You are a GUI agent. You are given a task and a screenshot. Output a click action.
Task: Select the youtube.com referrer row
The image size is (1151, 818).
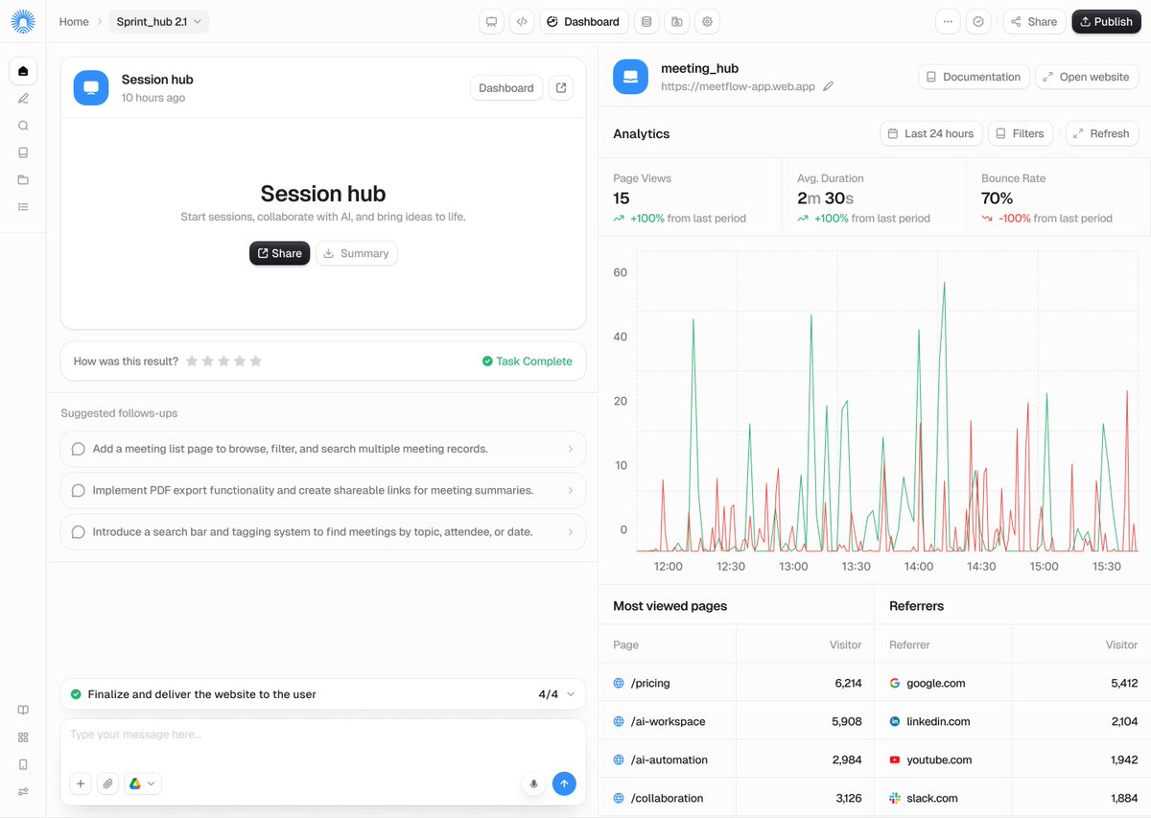pos(1013,760)
